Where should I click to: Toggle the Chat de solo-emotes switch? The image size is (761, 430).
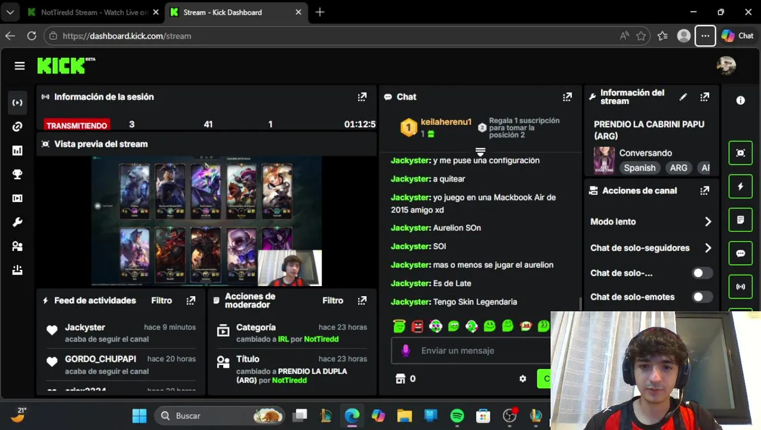701,297
